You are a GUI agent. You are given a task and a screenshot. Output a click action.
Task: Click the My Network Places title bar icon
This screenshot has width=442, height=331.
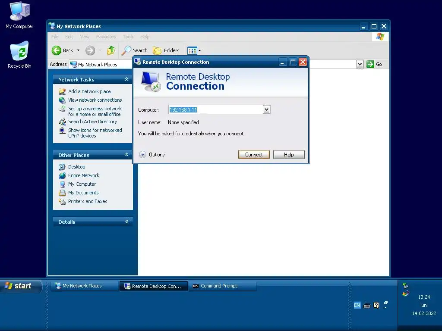click(52, 26)
